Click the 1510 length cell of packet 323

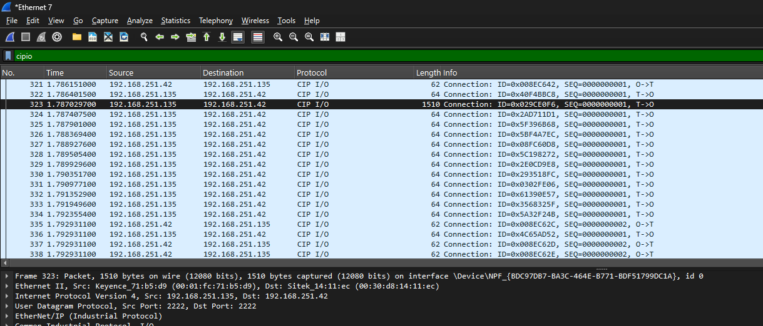431,104
